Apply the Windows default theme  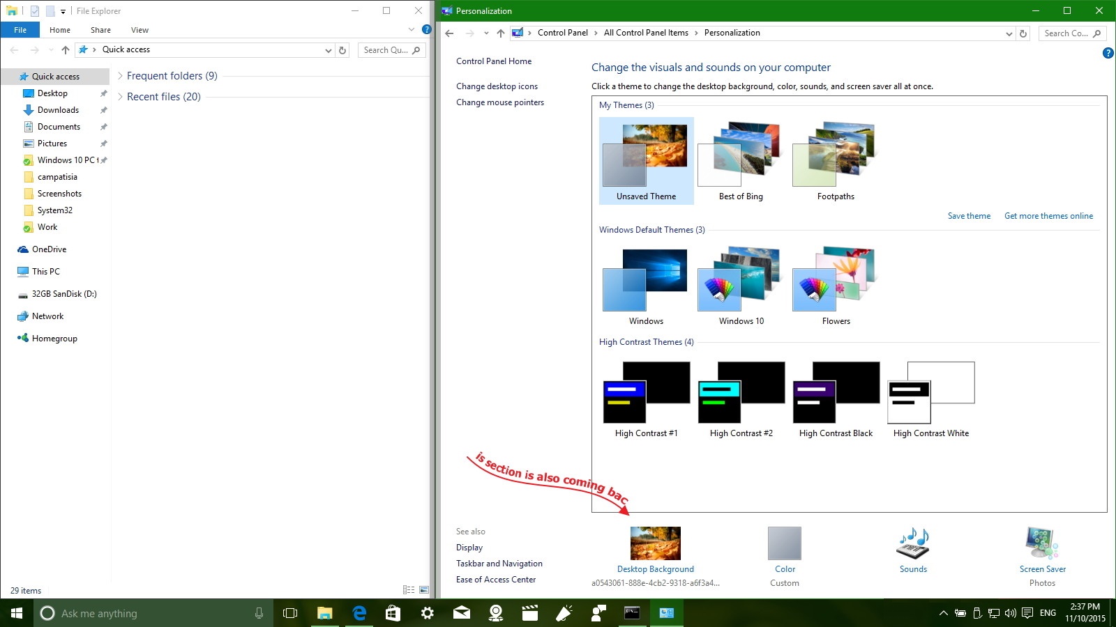click(x=646, y=286)
